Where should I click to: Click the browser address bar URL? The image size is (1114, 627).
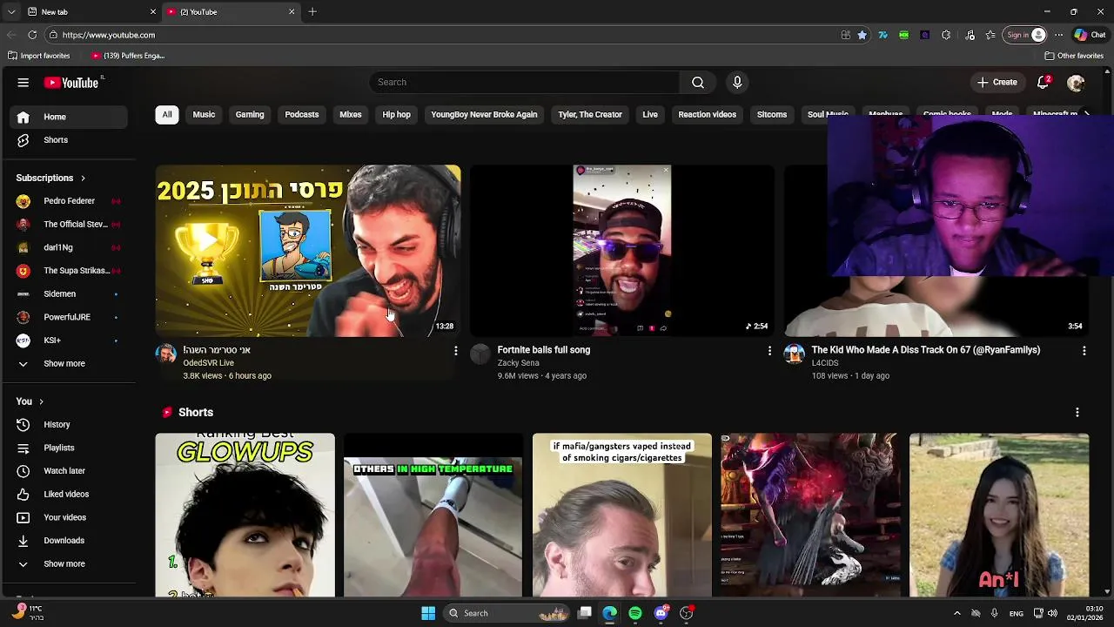coord(109,35)
